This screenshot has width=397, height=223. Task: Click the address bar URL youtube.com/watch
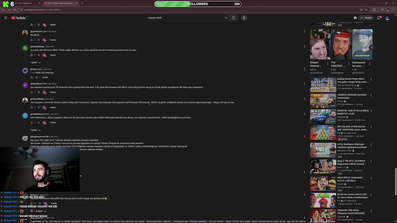(x=42, y=10)
